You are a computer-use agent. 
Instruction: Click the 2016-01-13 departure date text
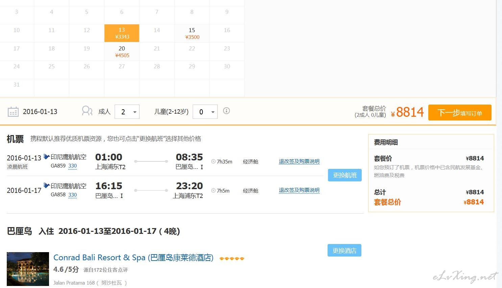[24, 158]
